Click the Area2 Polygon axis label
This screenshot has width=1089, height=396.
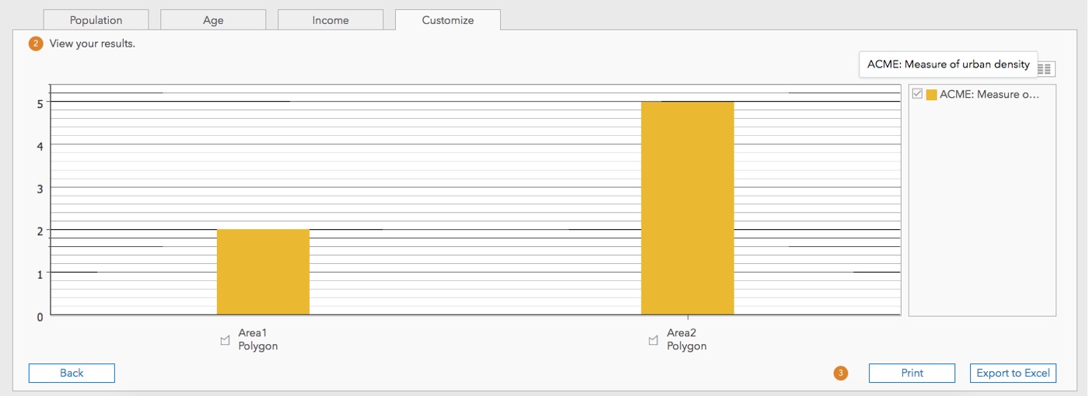coord(686,339)
